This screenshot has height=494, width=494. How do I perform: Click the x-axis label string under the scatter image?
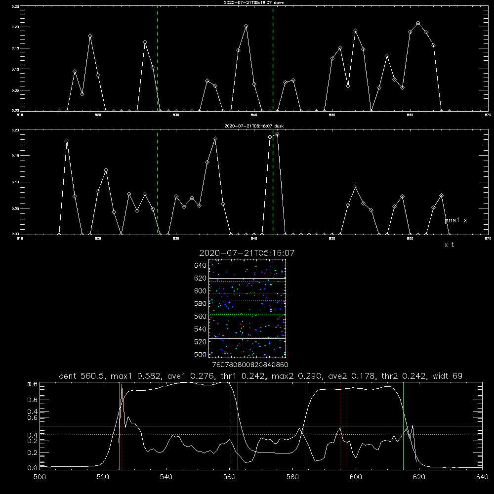[250, 365]
